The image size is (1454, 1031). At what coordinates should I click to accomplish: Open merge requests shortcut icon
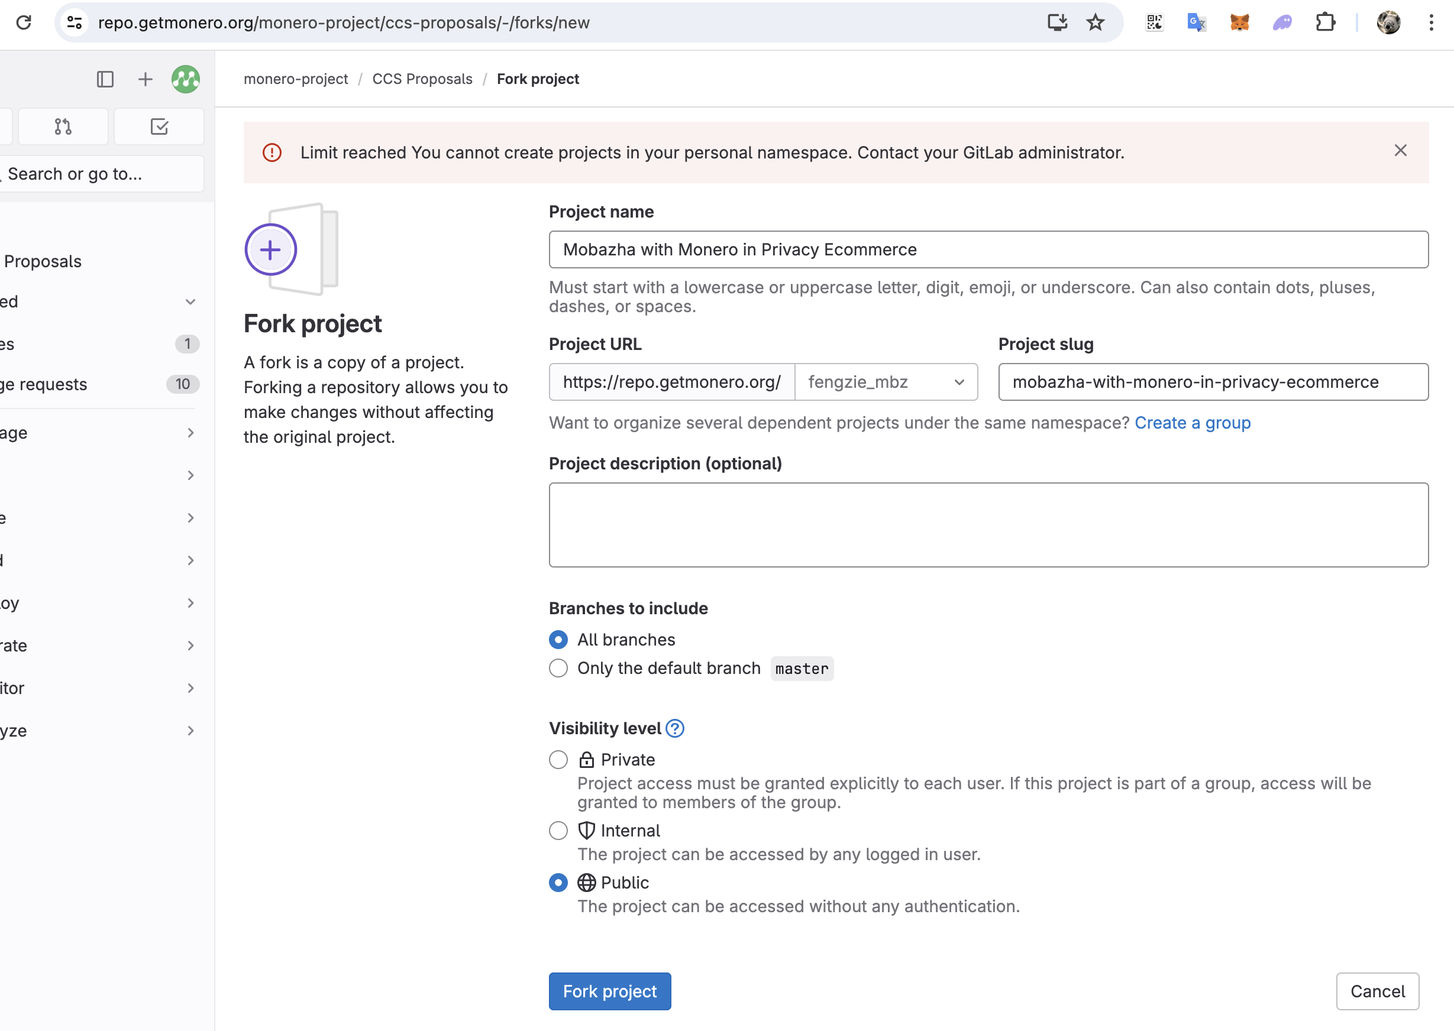(x=63, y=127)
